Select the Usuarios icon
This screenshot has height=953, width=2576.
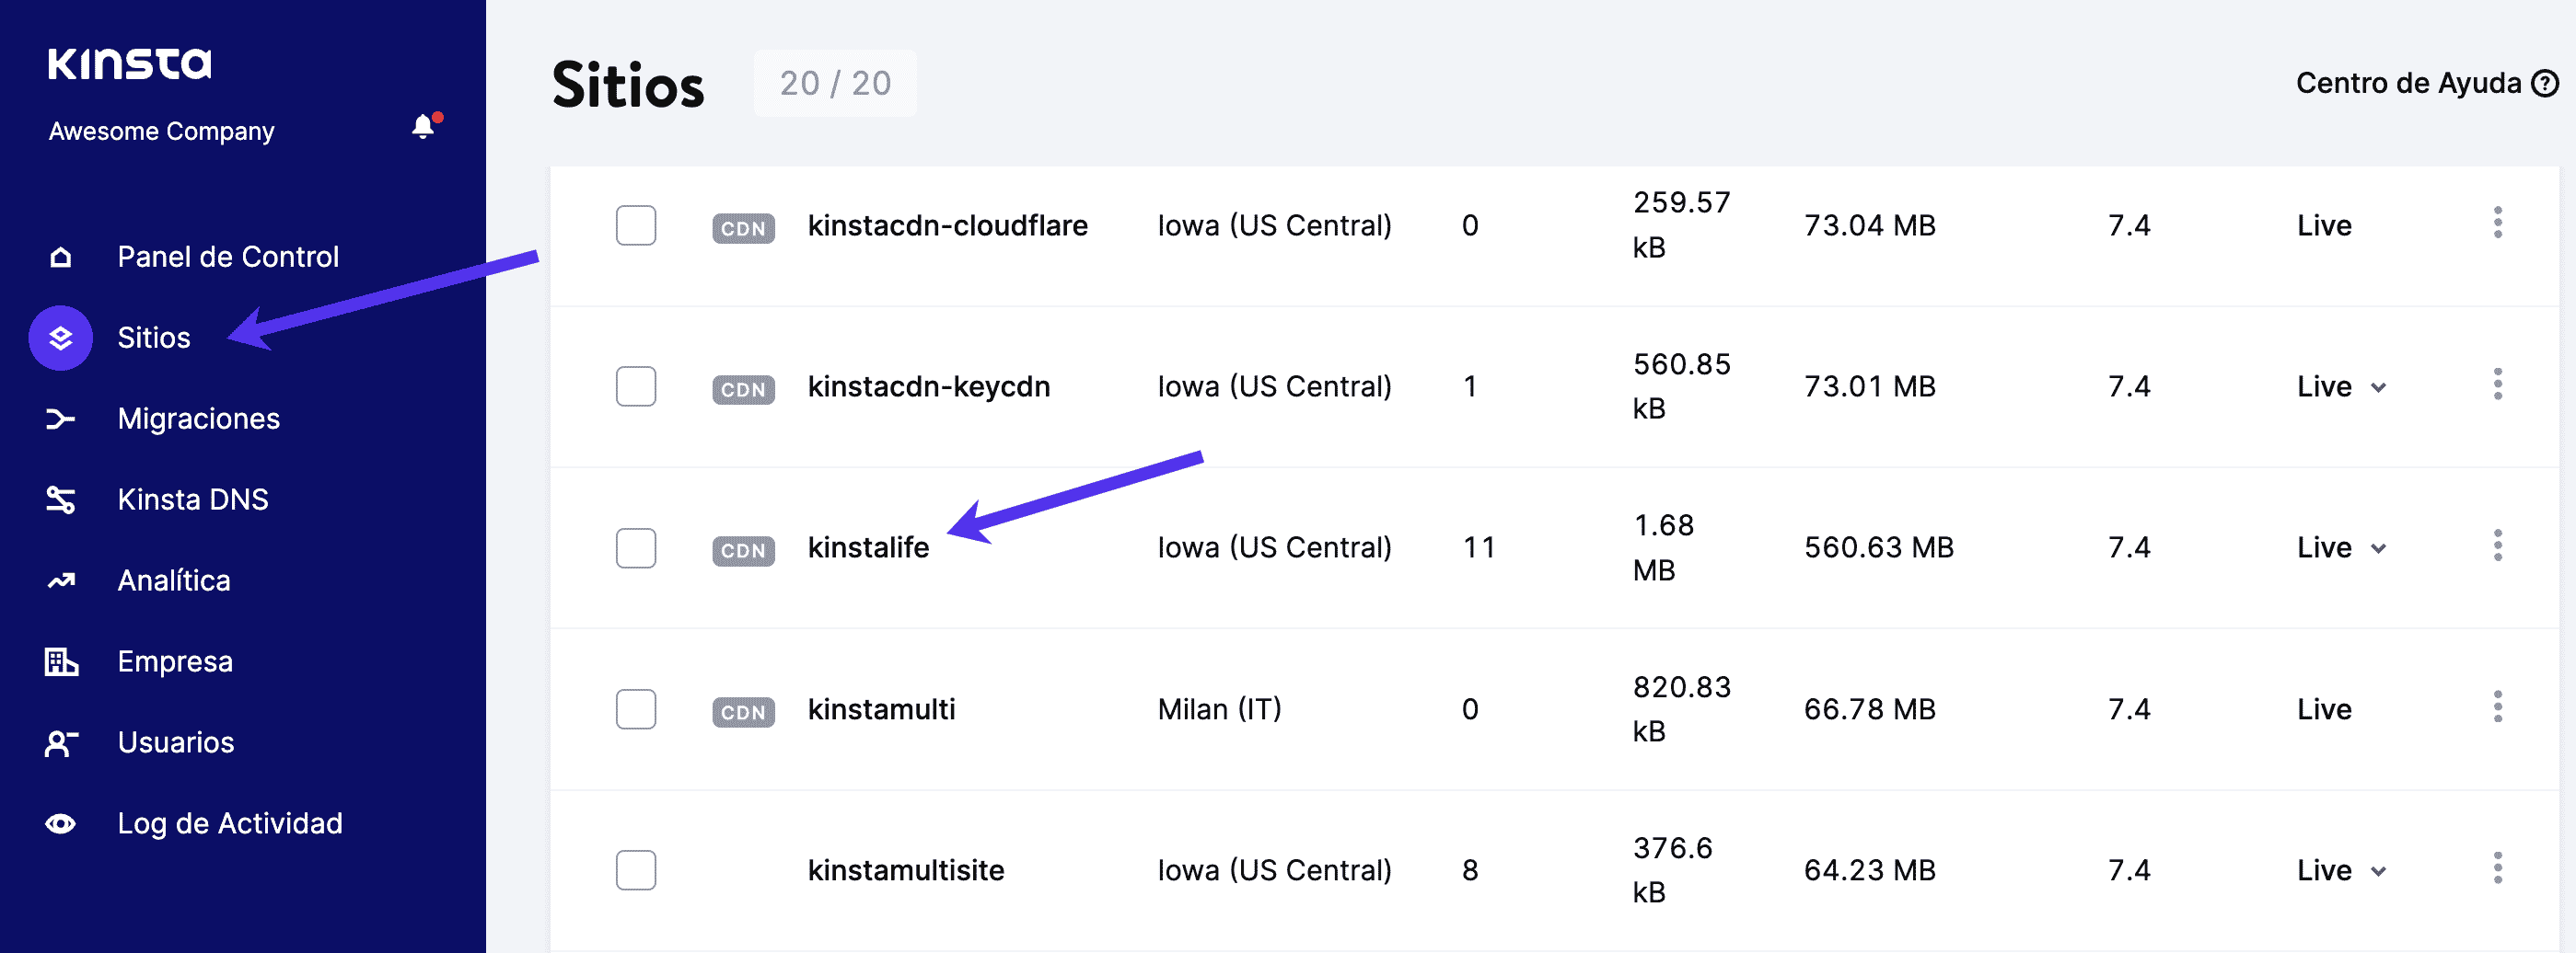click(60, 742)
